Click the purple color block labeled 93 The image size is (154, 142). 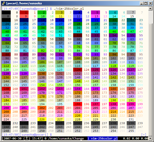(x=95, y=54)
